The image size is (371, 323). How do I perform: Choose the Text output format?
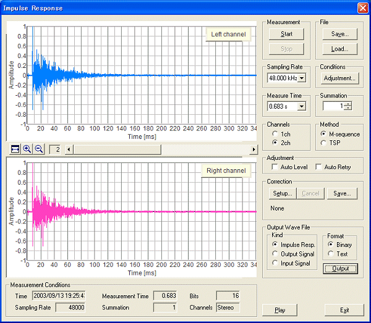tap(338, 254)
